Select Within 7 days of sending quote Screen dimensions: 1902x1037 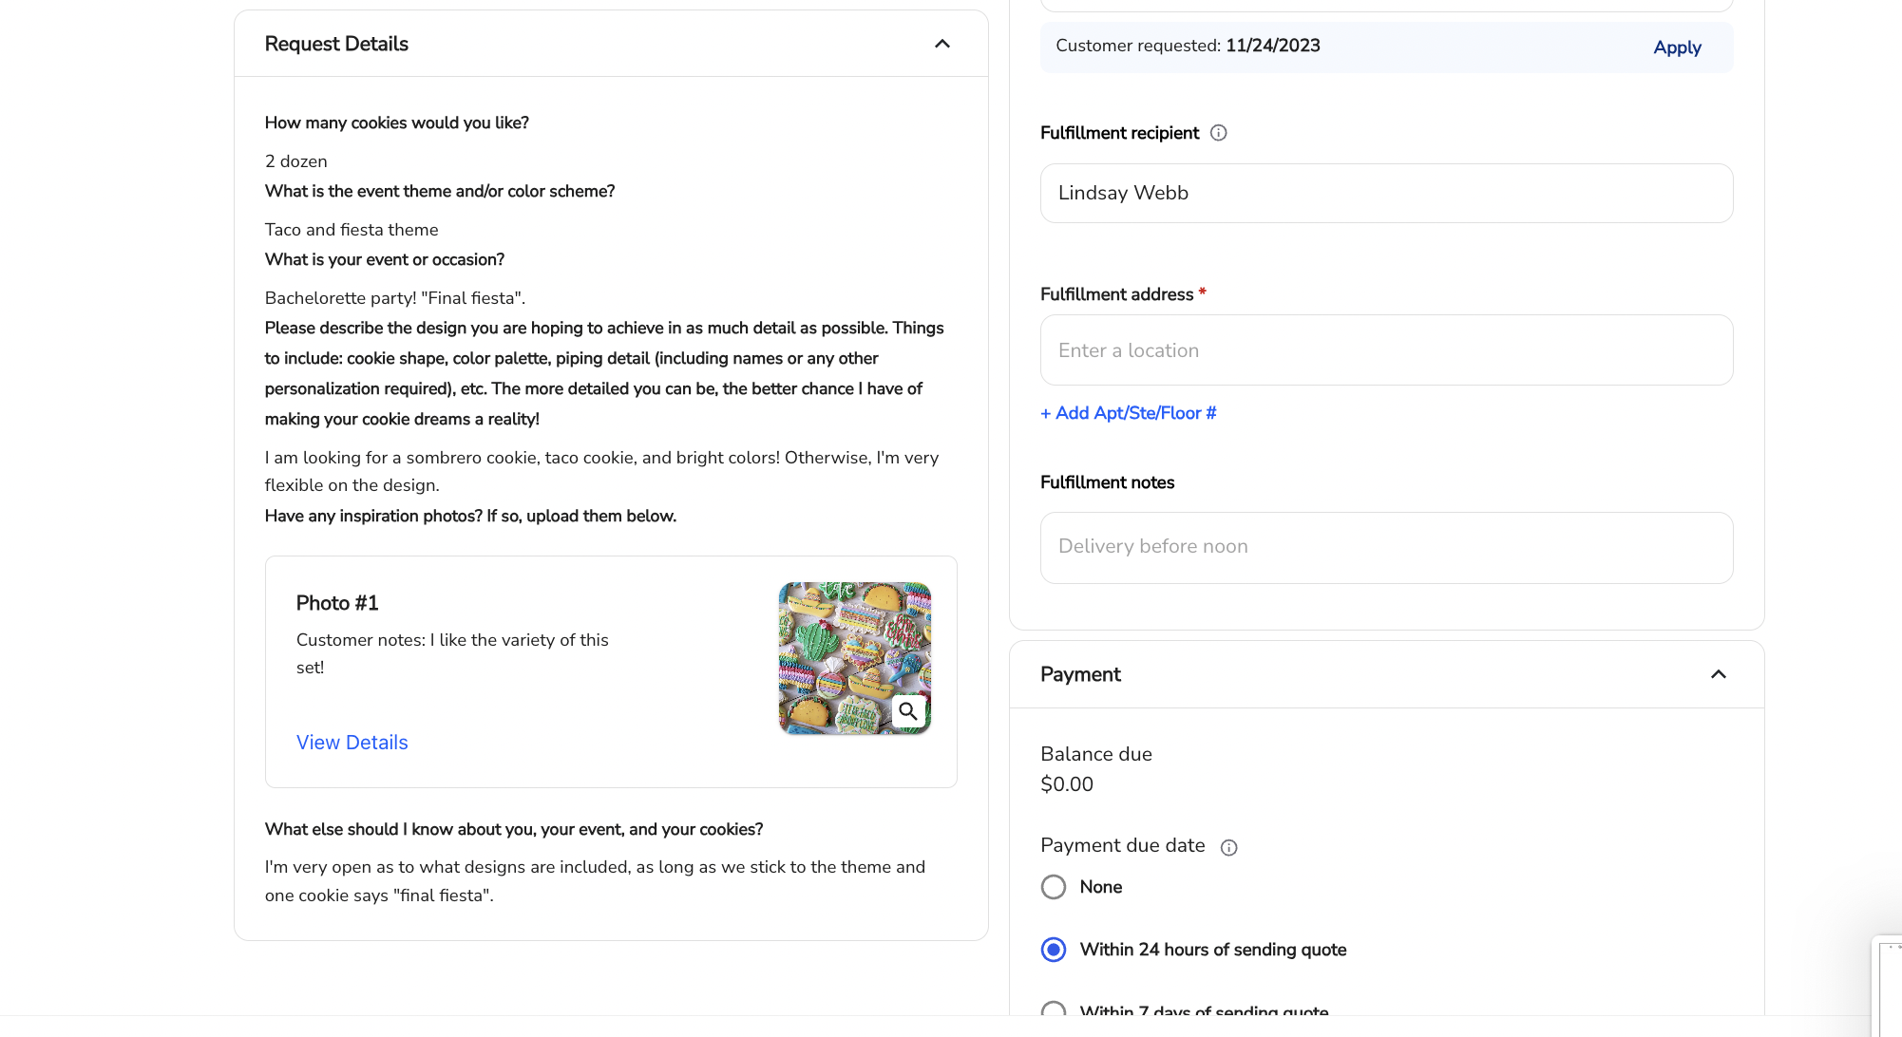1053,1010
